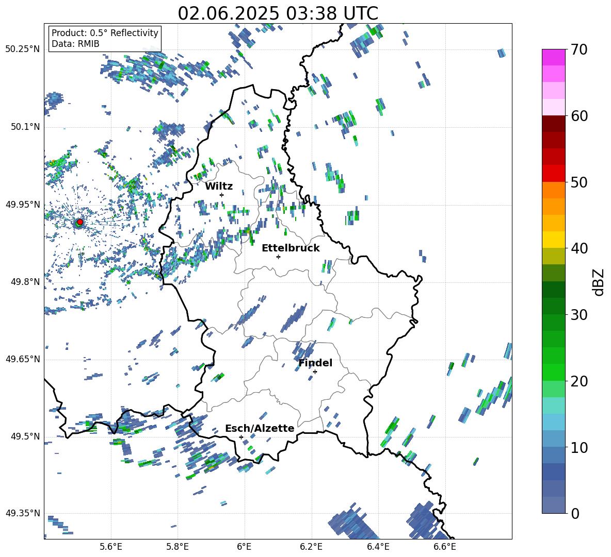The height and width of the screenshot is (557, 611).
Task: Click the title 02.06.2025 03:38 UTC
Action: (278, 13)
